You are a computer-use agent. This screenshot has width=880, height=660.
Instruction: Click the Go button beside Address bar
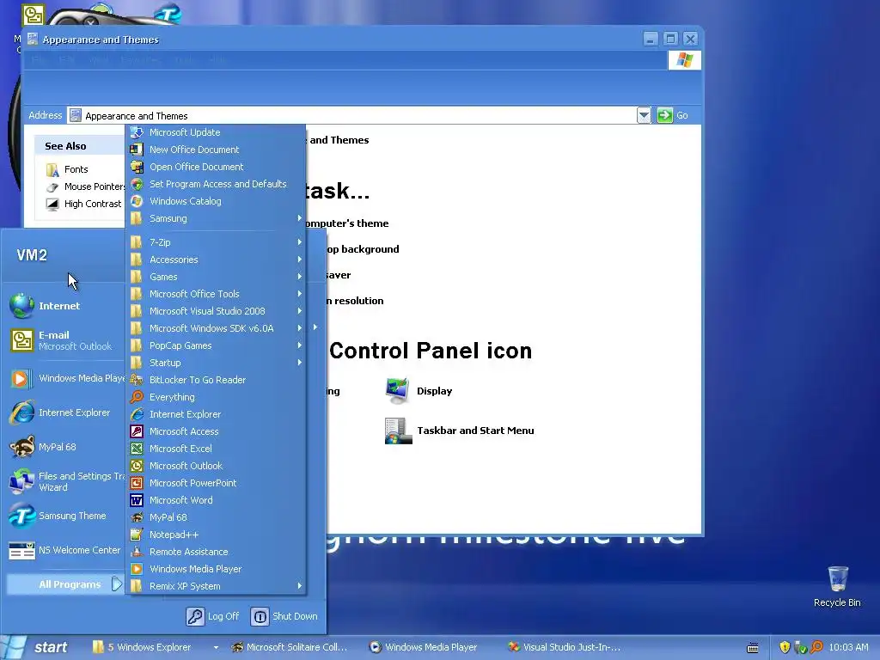pos(673,115)
